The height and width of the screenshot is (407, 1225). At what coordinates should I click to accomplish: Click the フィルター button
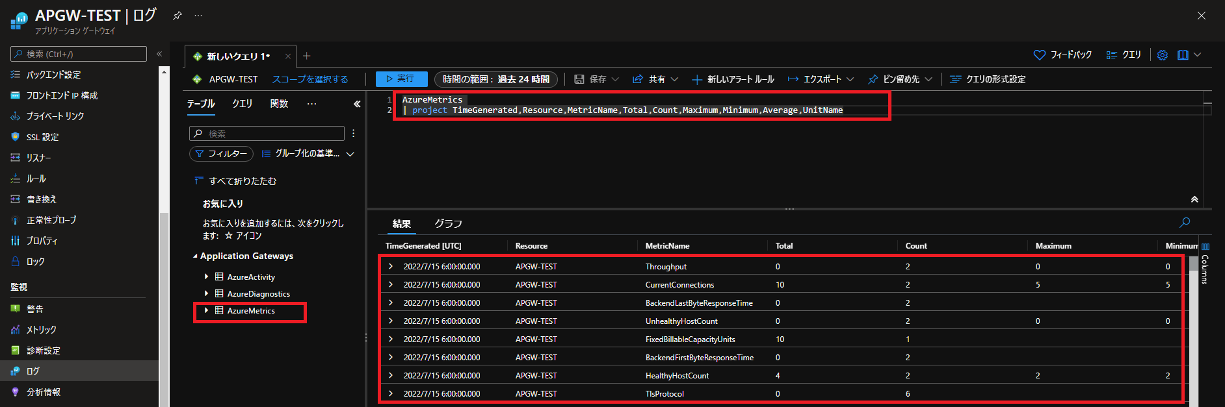(x=221, y=154)
